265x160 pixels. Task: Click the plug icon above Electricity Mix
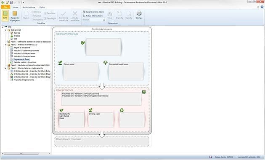point(61,110)
